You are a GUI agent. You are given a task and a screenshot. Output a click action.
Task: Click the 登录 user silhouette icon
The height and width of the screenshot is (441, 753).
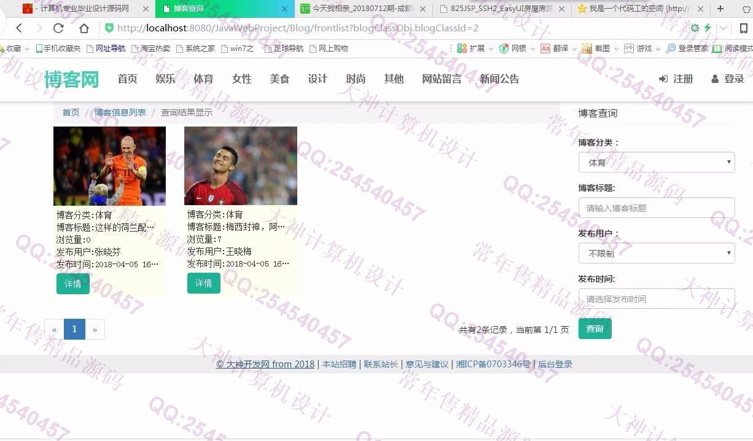click(x=715, y=79)
